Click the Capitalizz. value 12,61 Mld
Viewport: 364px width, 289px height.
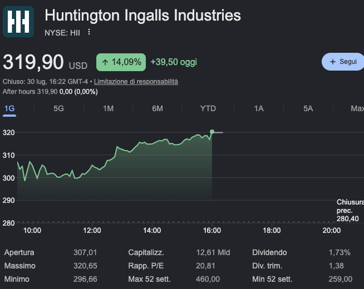point(213,252)
